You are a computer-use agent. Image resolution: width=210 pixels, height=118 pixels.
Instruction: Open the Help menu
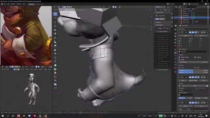[x=24, y=4]
